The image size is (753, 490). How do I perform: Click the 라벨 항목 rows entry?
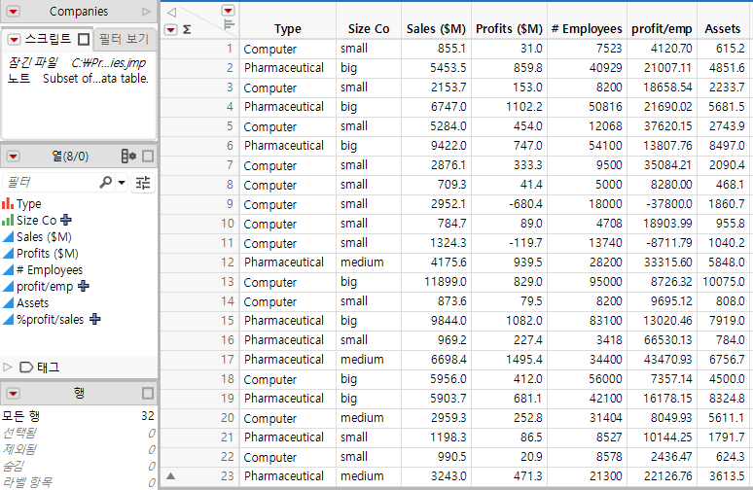[78, 482]
